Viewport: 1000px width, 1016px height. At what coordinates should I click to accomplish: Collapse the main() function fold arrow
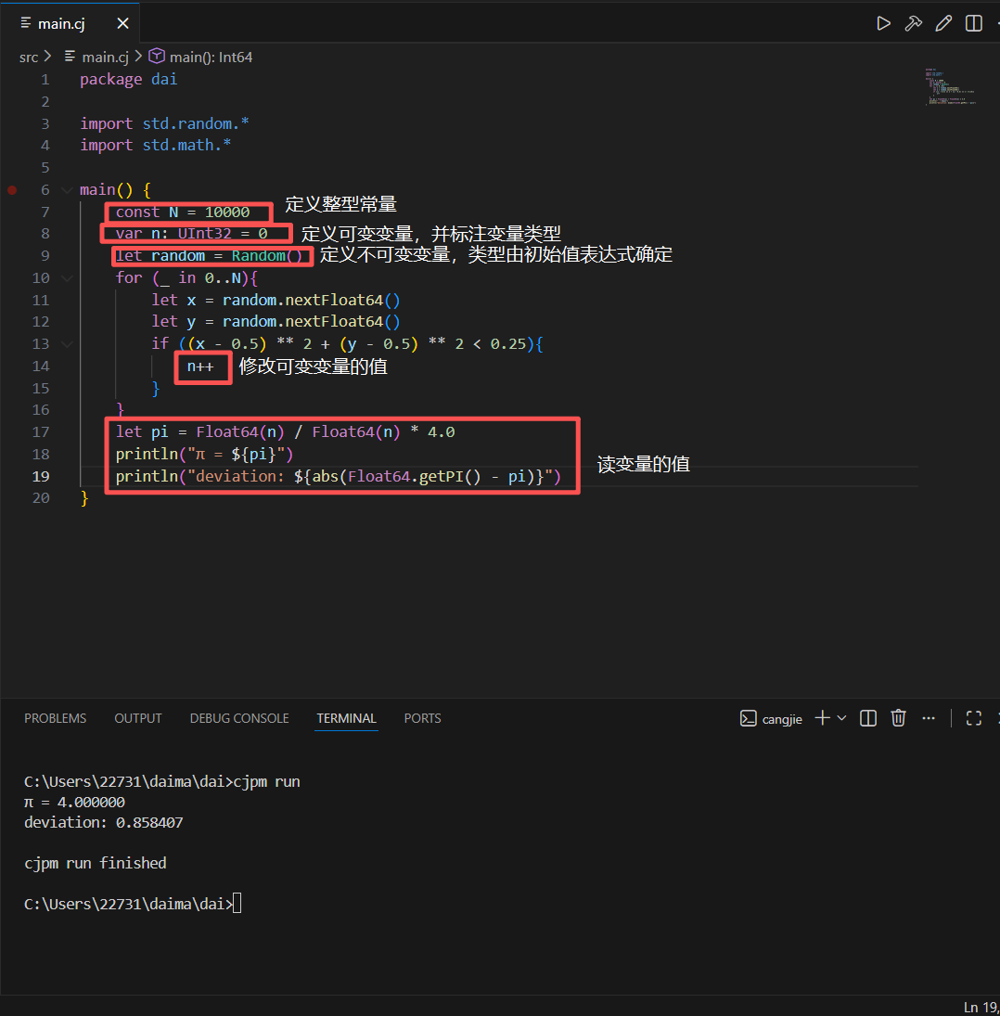[x=66, y=190]
